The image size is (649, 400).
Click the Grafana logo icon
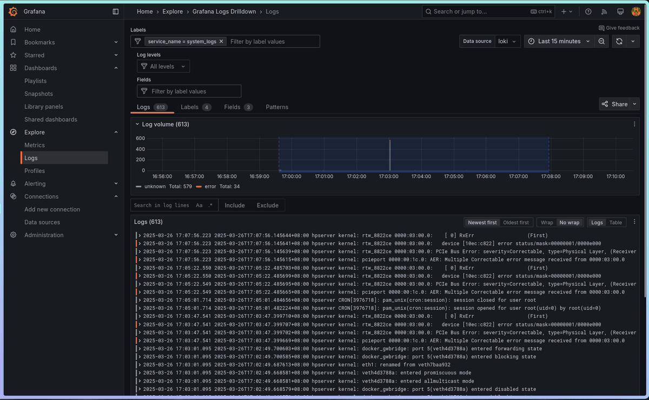pos(14,11)
